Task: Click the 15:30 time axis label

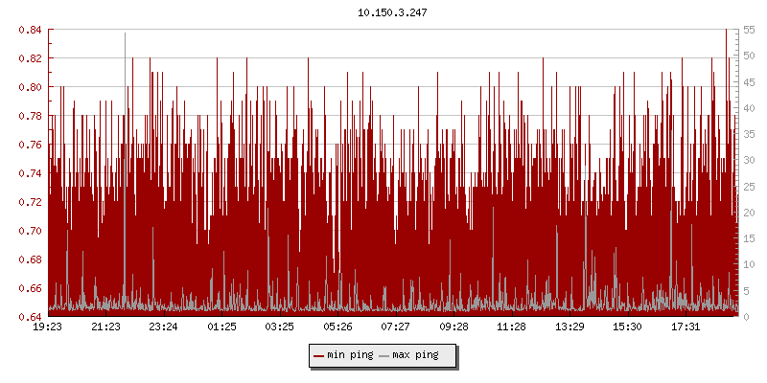Action: 627,327
